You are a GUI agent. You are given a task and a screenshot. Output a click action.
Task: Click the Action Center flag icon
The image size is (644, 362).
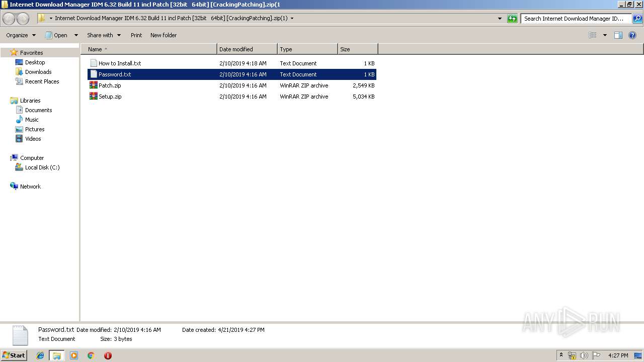[x=596, y=355]
